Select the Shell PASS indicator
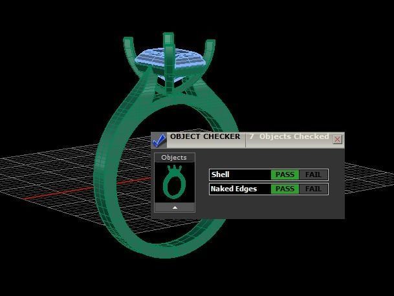 click(285, 174)
